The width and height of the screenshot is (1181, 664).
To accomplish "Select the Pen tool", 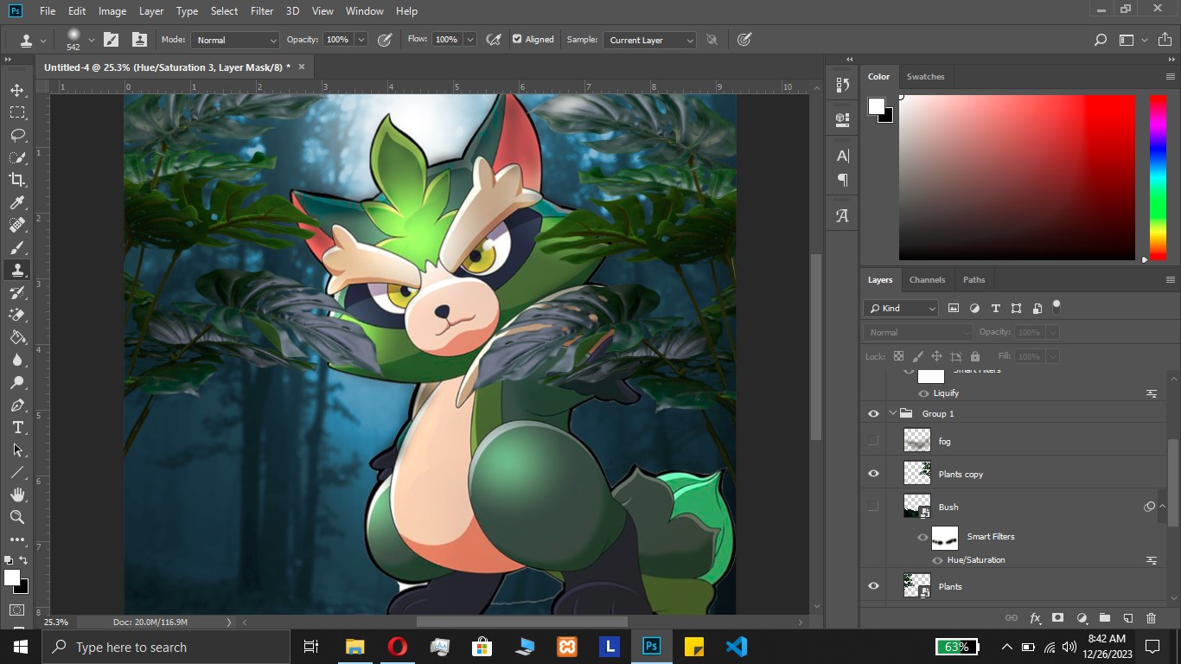I will (x=17, y=405).
